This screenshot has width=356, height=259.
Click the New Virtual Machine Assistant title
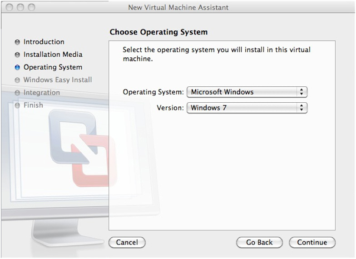(x=178, y=7)
